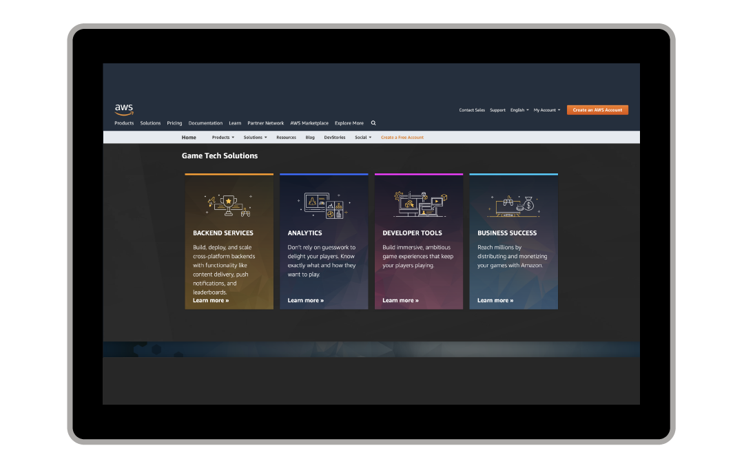Click Learn more under Developer Tools
This screenshot has width=744, height=468.
pos(400,301)
